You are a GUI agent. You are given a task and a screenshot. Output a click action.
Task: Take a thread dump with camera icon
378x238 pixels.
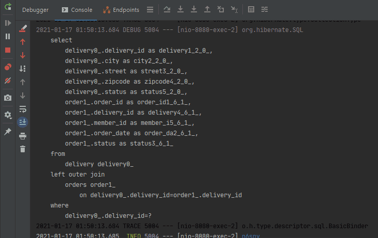(x=8, y=98)
